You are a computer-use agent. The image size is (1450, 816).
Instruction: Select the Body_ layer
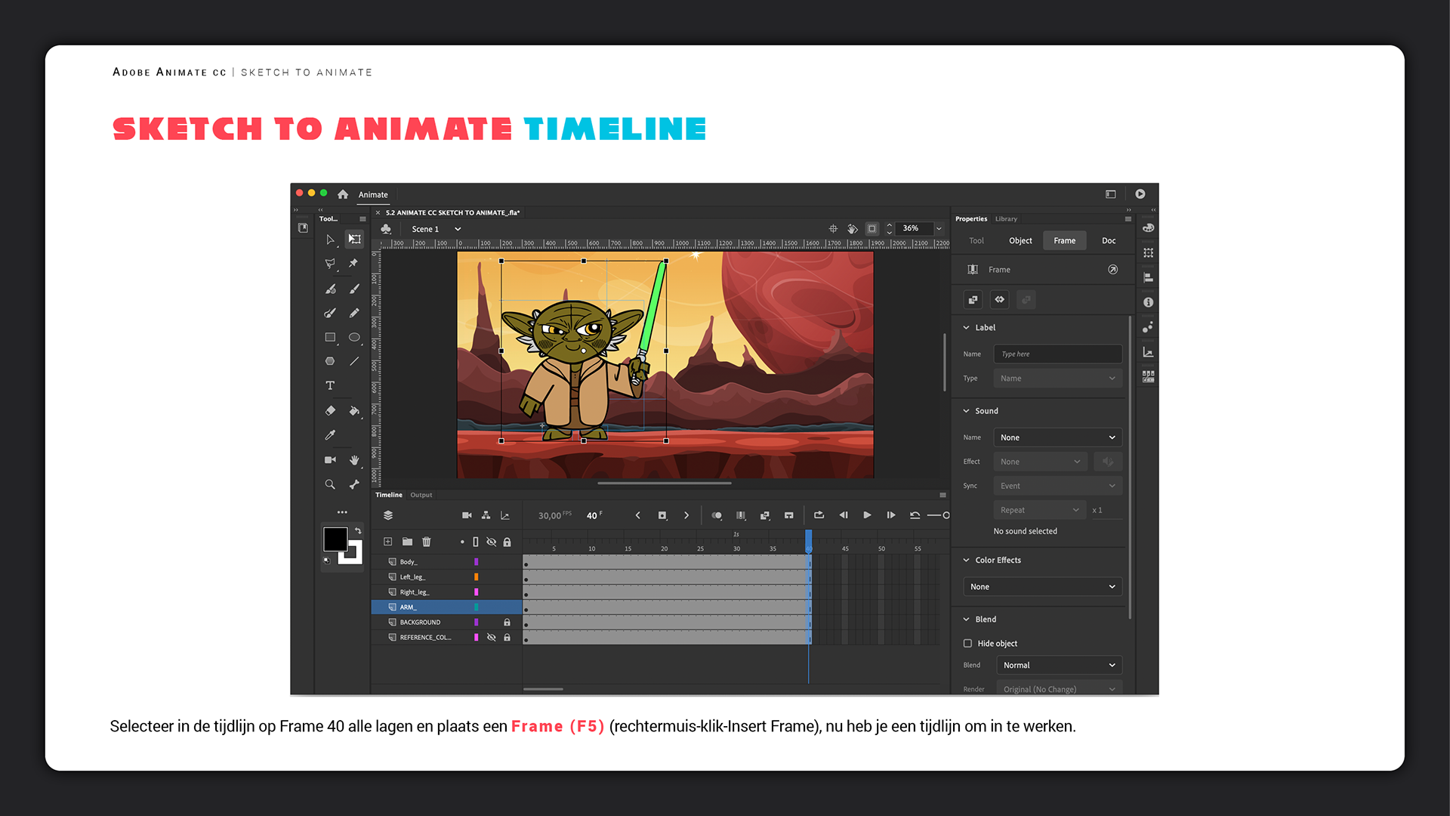point(409,562)
